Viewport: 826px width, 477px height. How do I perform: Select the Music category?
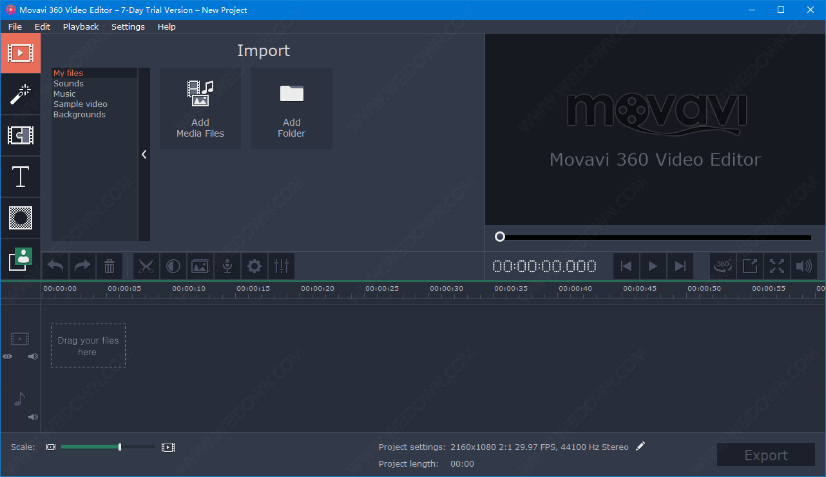(x=95, y=93)
